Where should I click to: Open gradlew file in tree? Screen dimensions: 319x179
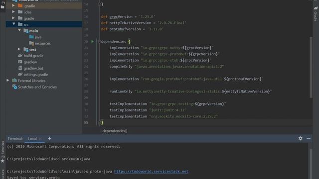point(30,62)
